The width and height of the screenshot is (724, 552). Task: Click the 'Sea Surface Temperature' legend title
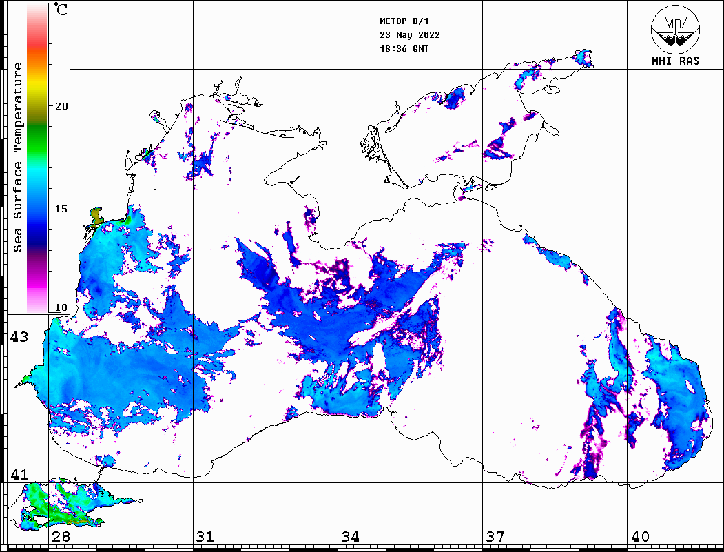pos(17,157)
